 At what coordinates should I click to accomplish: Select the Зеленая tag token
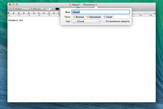pyautogui.click(x=79, y=17)
